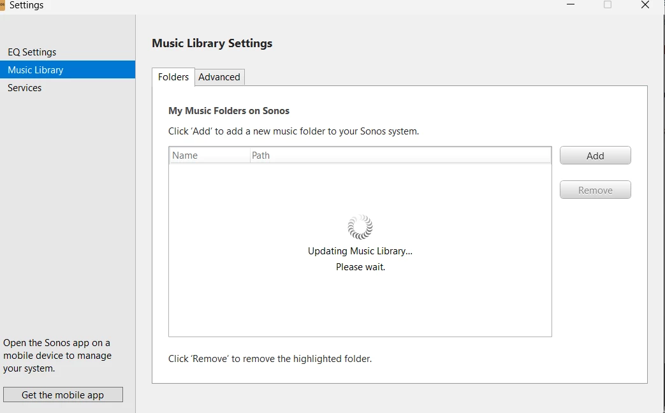Minimize the Settings window
Image resolution: width=665 pixels, height=413 pixels.
[569, 4]
